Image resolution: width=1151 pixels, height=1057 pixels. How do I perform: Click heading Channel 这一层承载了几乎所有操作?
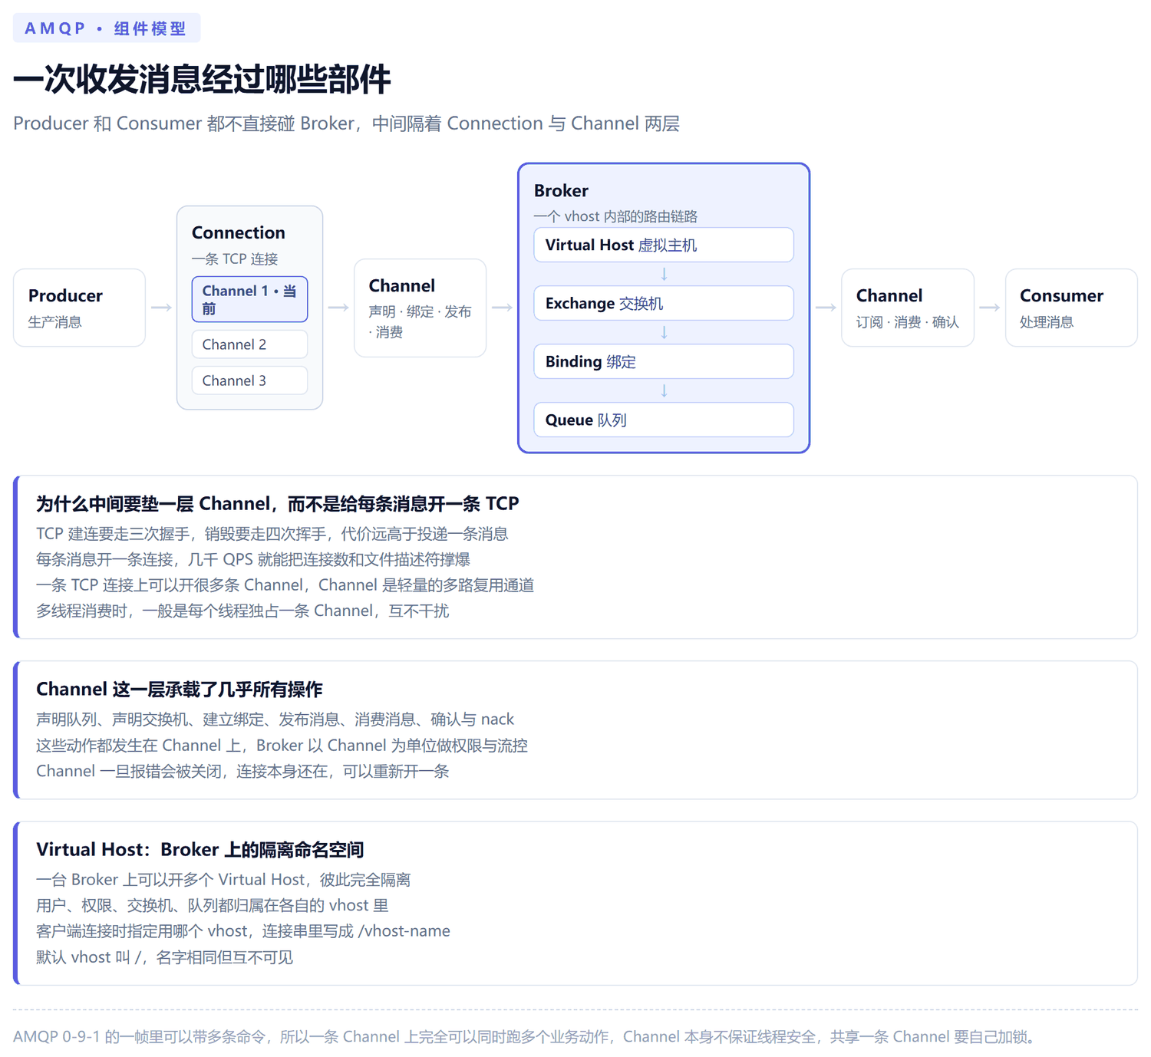179,690
